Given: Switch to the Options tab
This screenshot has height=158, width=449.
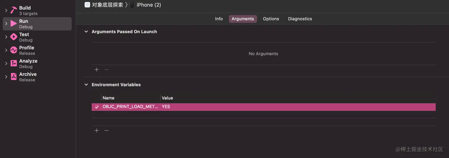Looking at the screenshot, I should [x=271, y=19].
